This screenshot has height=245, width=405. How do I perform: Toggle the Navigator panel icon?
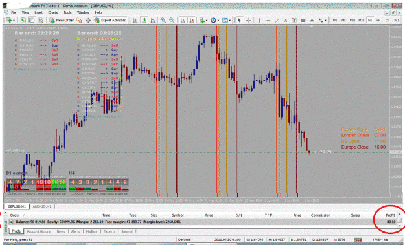[x=32, y=20]
